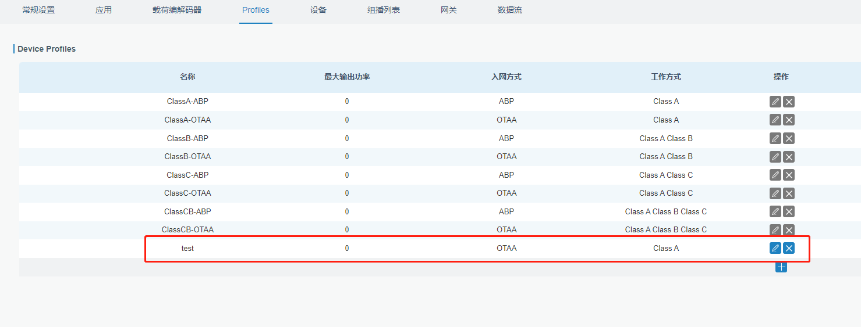
Task: Switch to the 网关 tab
Action: pyautogui.click(x=449, y=10)
